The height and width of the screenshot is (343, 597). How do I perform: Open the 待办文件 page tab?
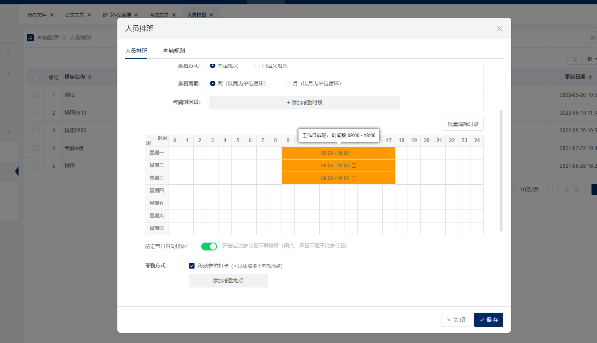37,15
